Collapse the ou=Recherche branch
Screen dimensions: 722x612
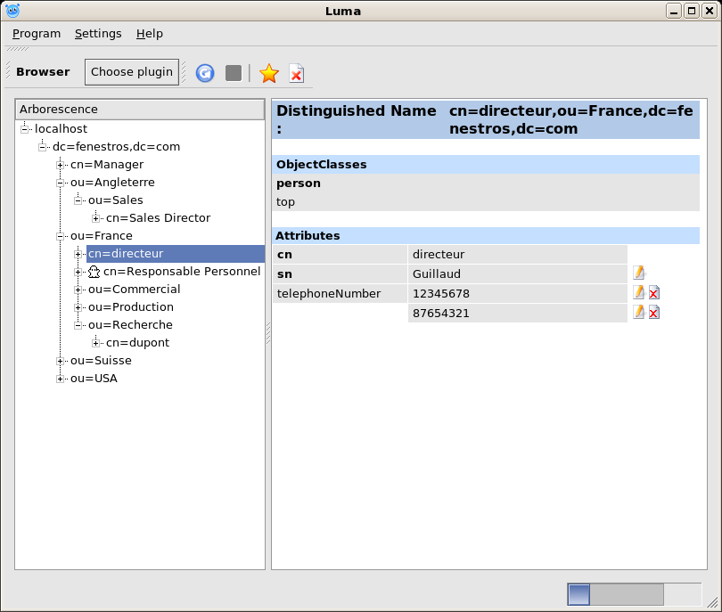(x=78, y=325)
